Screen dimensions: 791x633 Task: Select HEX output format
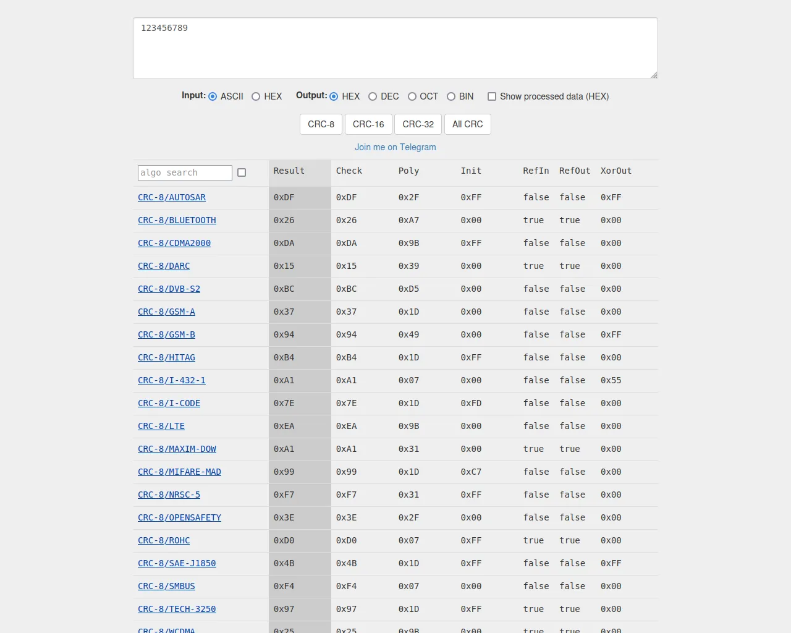point(334,96)
